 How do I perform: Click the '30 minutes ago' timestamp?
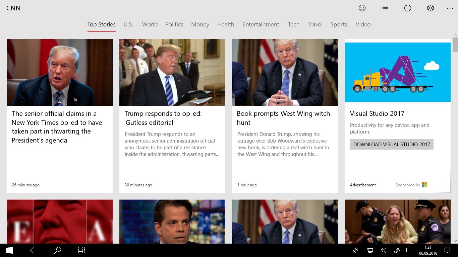tap(138, 185)
